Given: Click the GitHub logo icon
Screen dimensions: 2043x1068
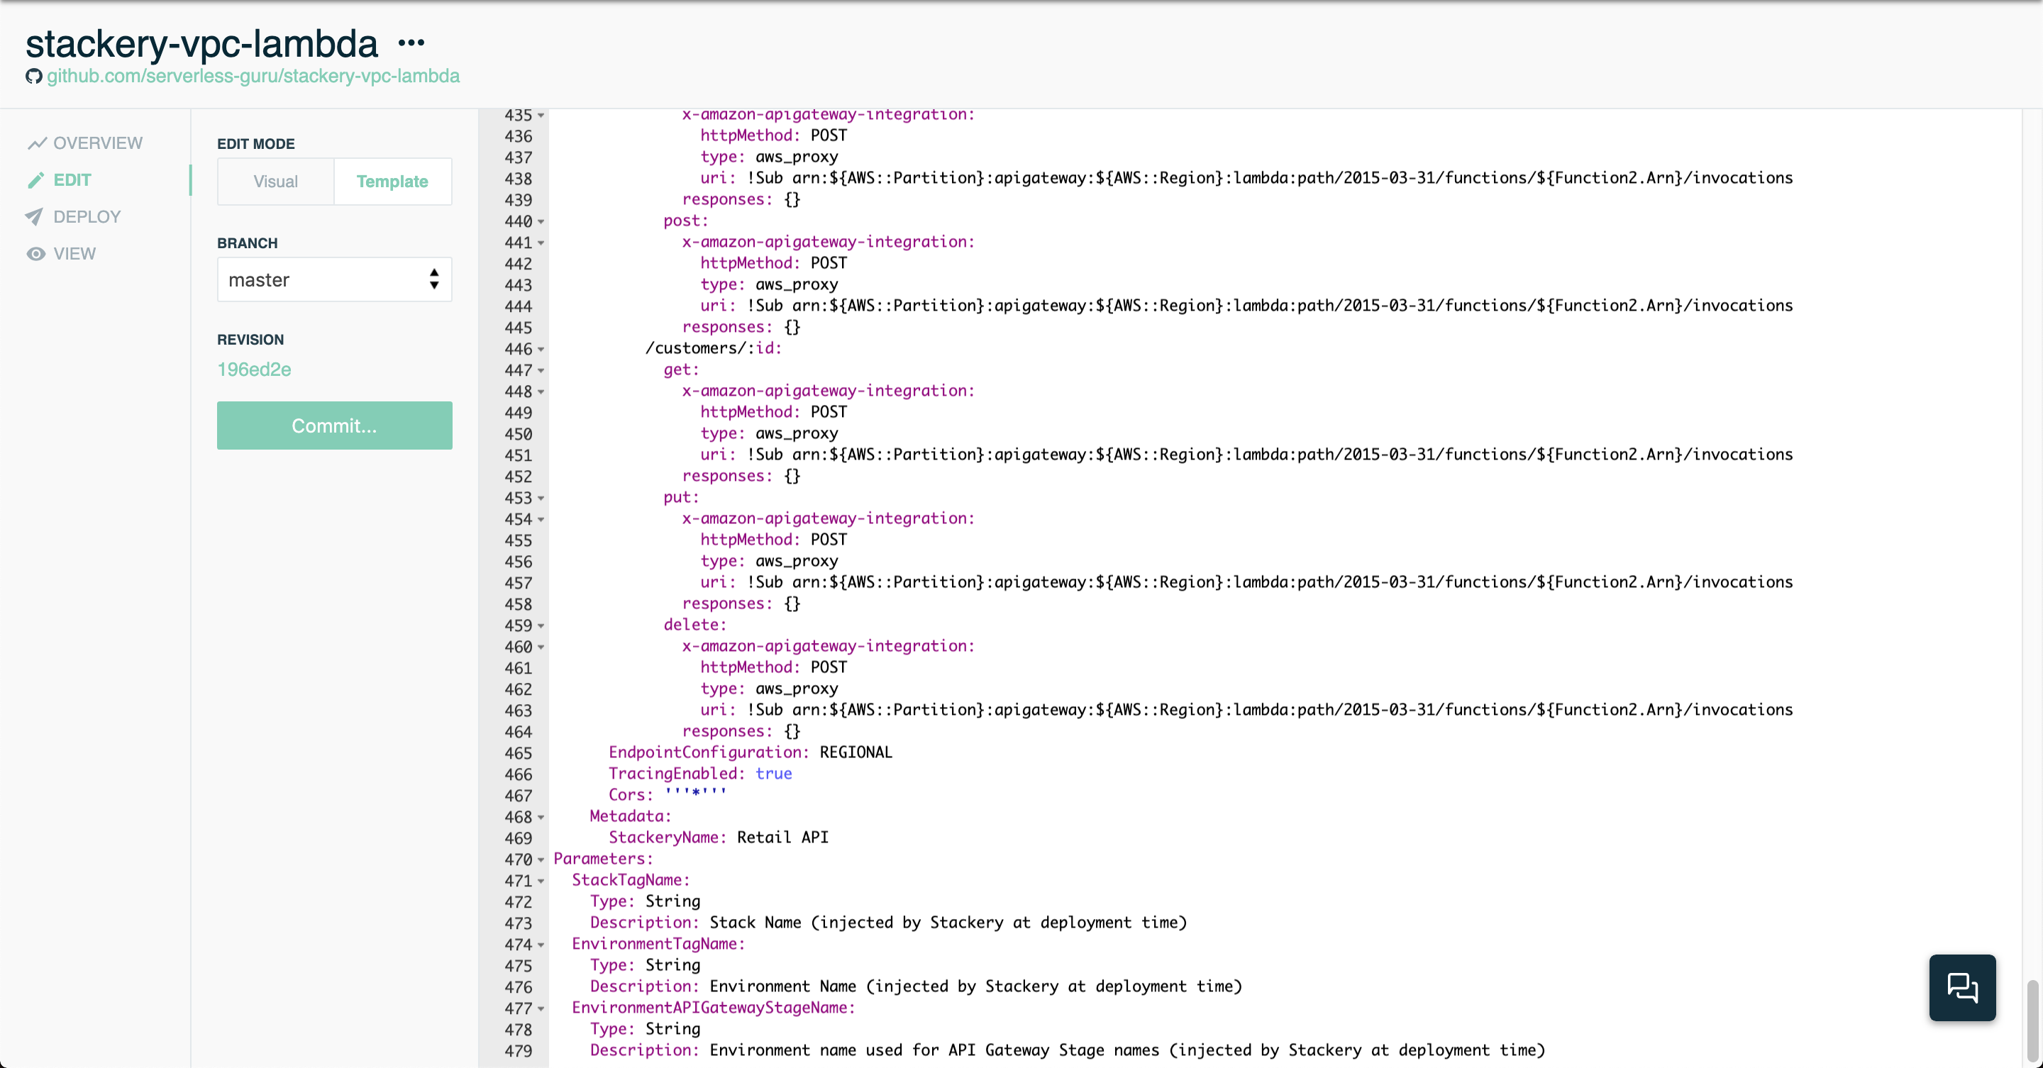Looking at the screenshot, I should (x=33, y=76).
